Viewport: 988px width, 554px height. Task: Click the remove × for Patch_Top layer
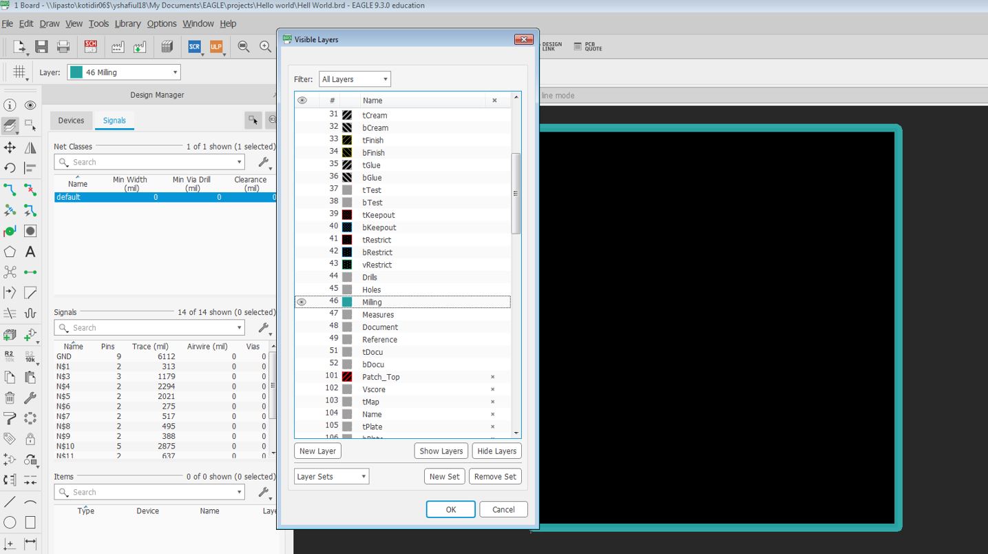493,377
